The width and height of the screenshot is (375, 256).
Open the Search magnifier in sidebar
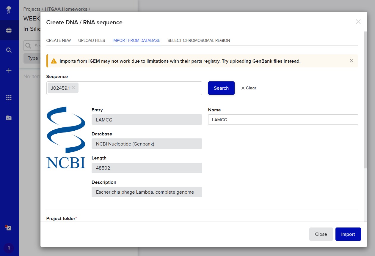(9, 50)
